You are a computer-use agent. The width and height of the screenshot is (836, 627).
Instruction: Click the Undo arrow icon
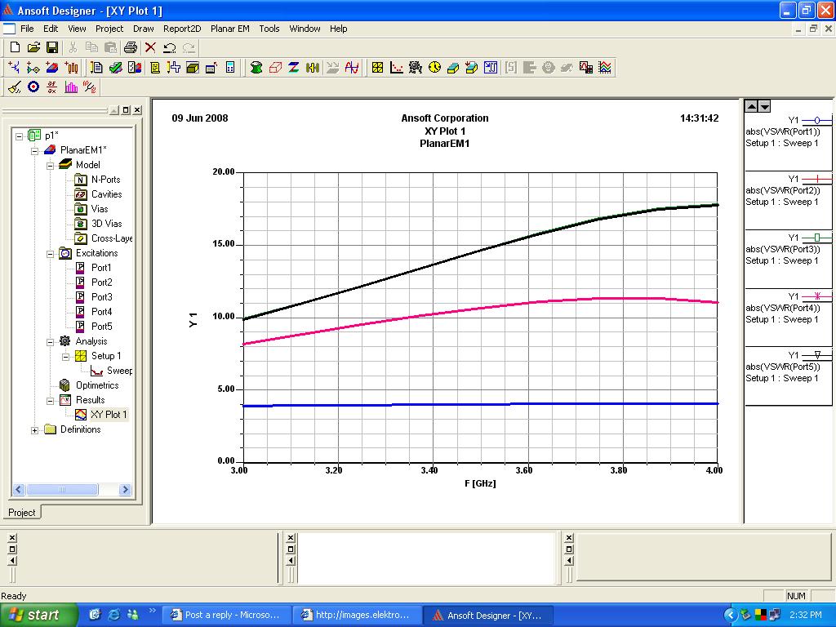pyautogui.click(x=170, y=48)
